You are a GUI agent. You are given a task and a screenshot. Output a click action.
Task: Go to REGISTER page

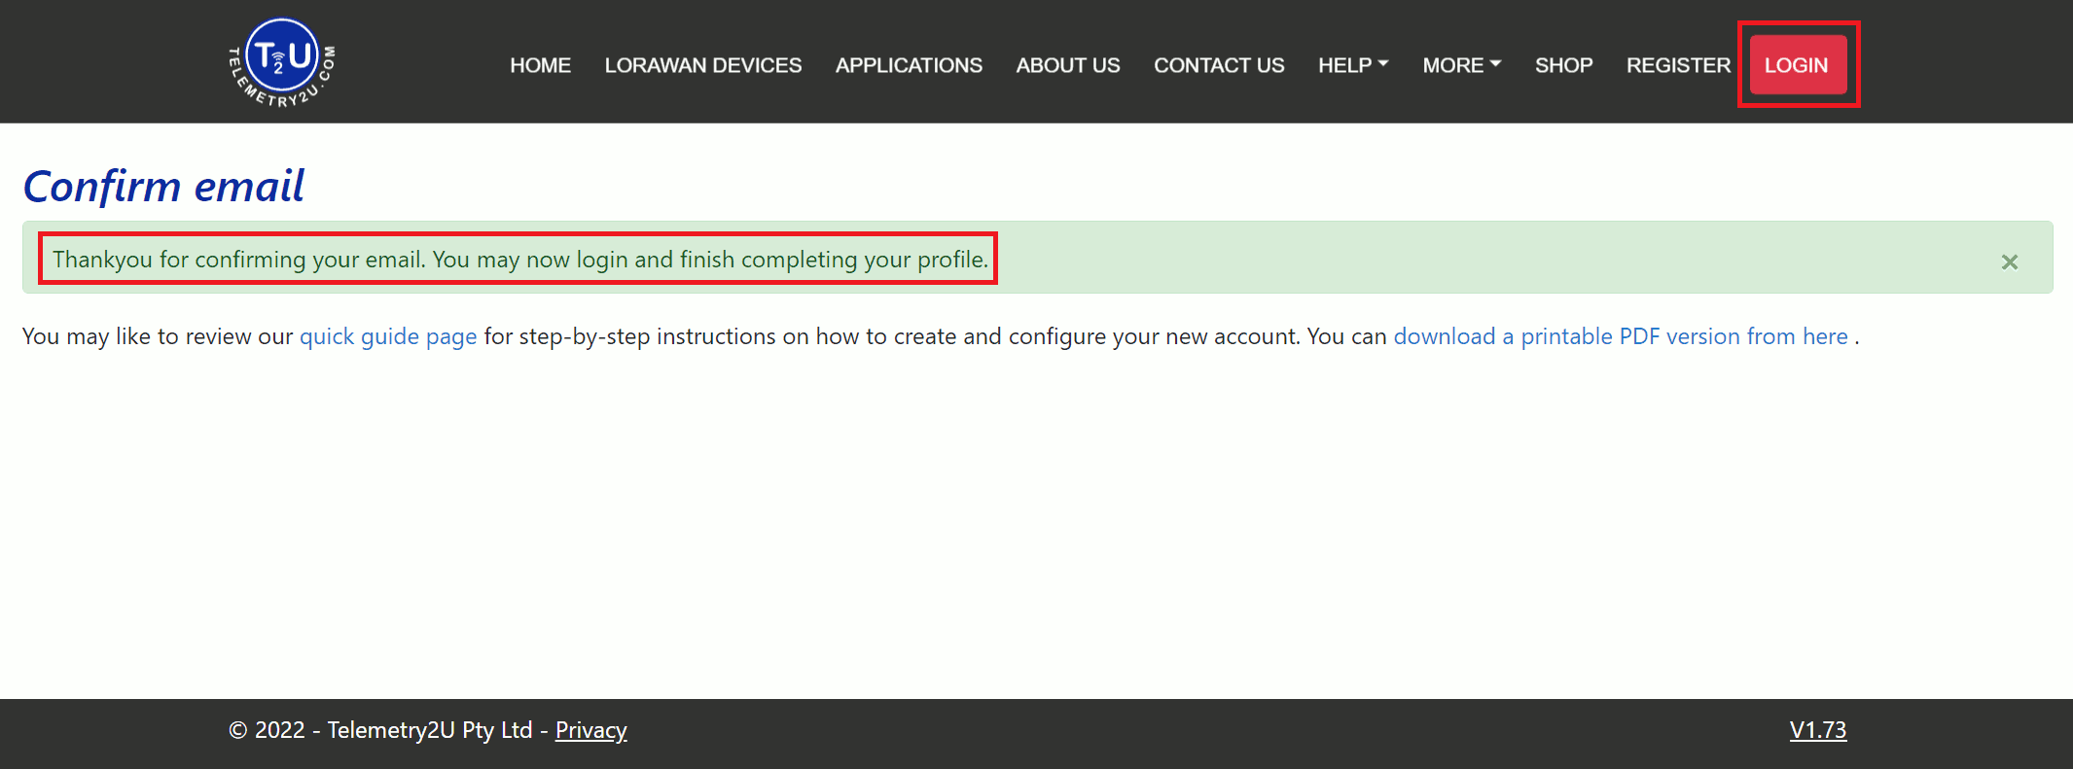click(x=1678, y=65)
